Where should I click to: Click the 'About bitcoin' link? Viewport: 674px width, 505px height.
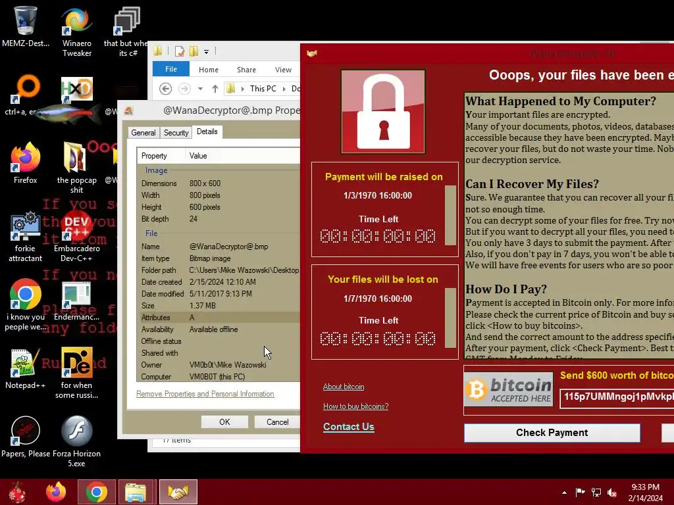(344, 387)
